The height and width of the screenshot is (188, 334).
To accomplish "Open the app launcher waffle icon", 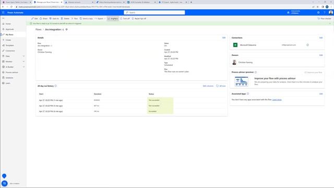I will pyautogui.click(x=3, y=13).
